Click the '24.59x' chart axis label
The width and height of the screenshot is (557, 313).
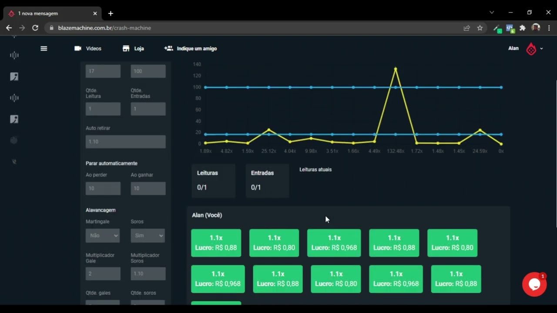pos(480,151)
